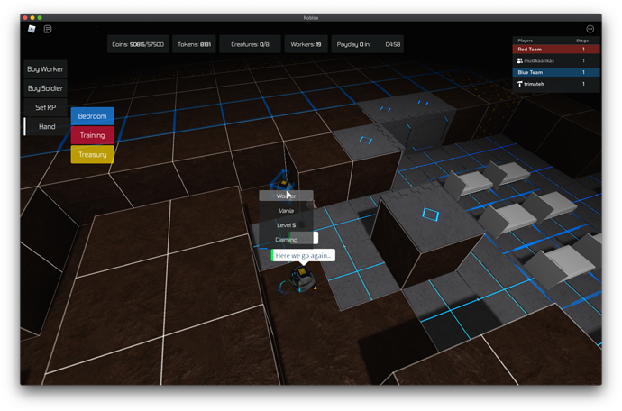622x411 pixels.
Task: Click the Buy Soldier button
Action: pyautogui.click(x=45, y=88)
